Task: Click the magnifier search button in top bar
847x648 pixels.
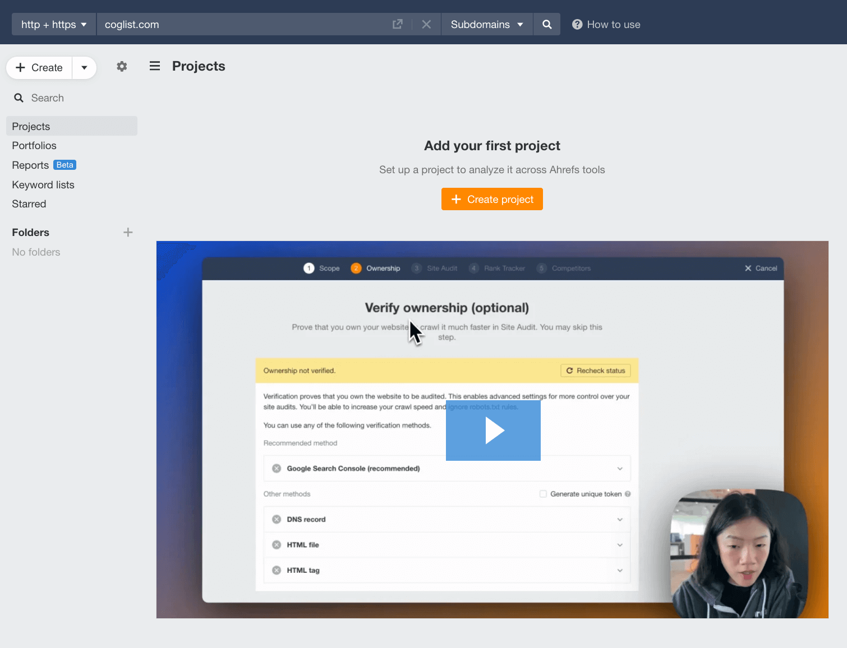Action: pyautogui.click(x=547, y=24)
